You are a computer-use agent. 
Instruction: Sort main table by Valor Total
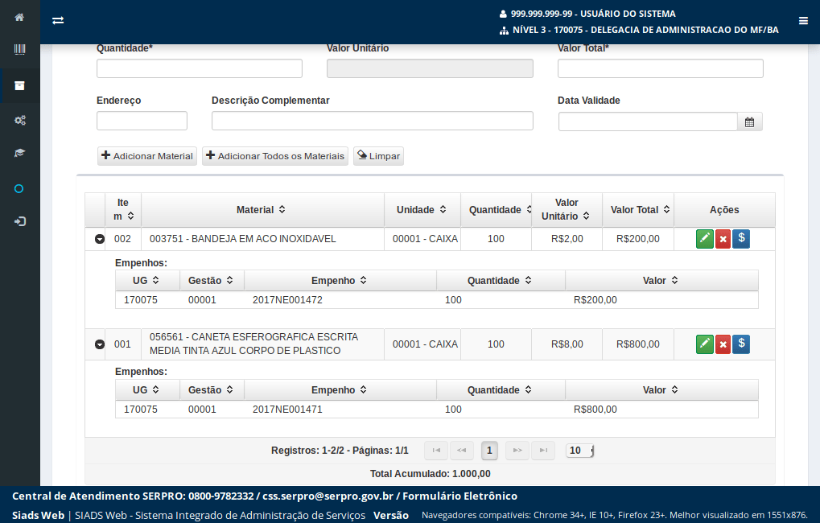[667, 209]
